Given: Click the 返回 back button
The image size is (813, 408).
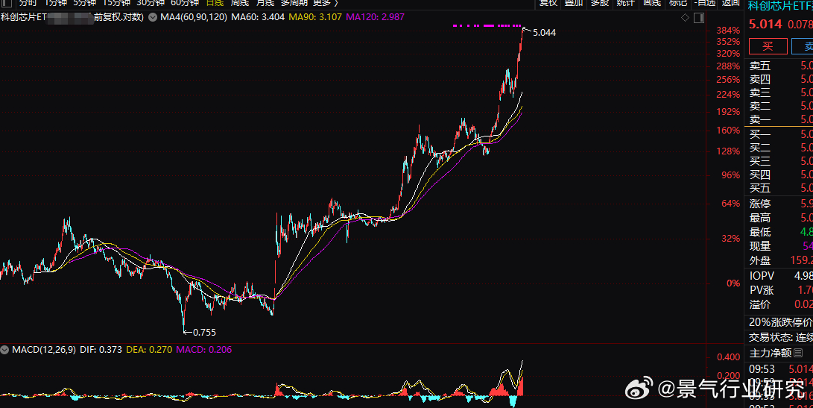Looking at the screenshot, I should pos(730,2).
